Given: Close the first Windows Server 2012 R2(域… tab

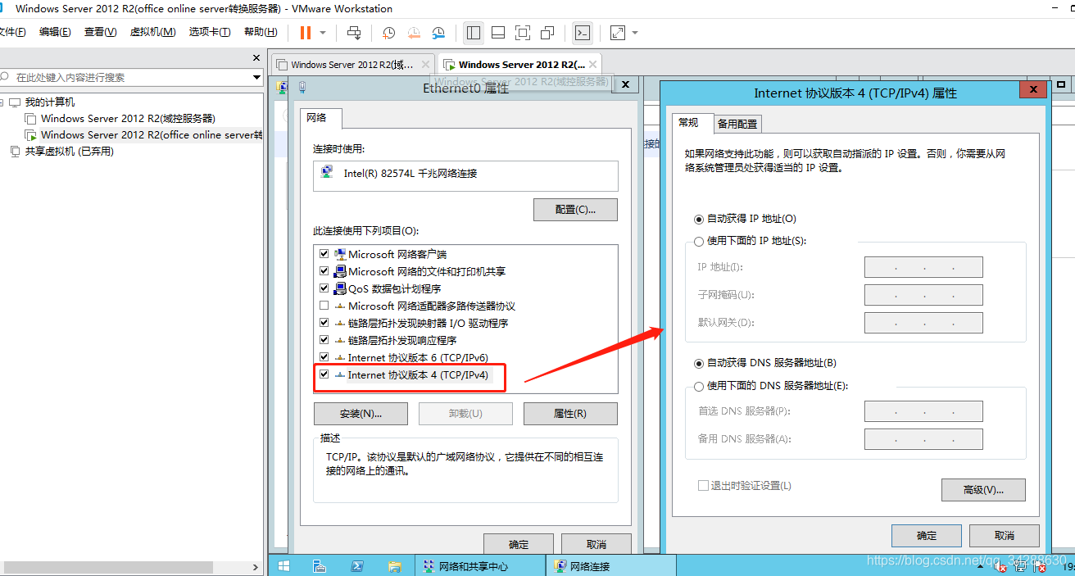Looking at the screenshot, I should pyautogui.click(x=425, y=64).
